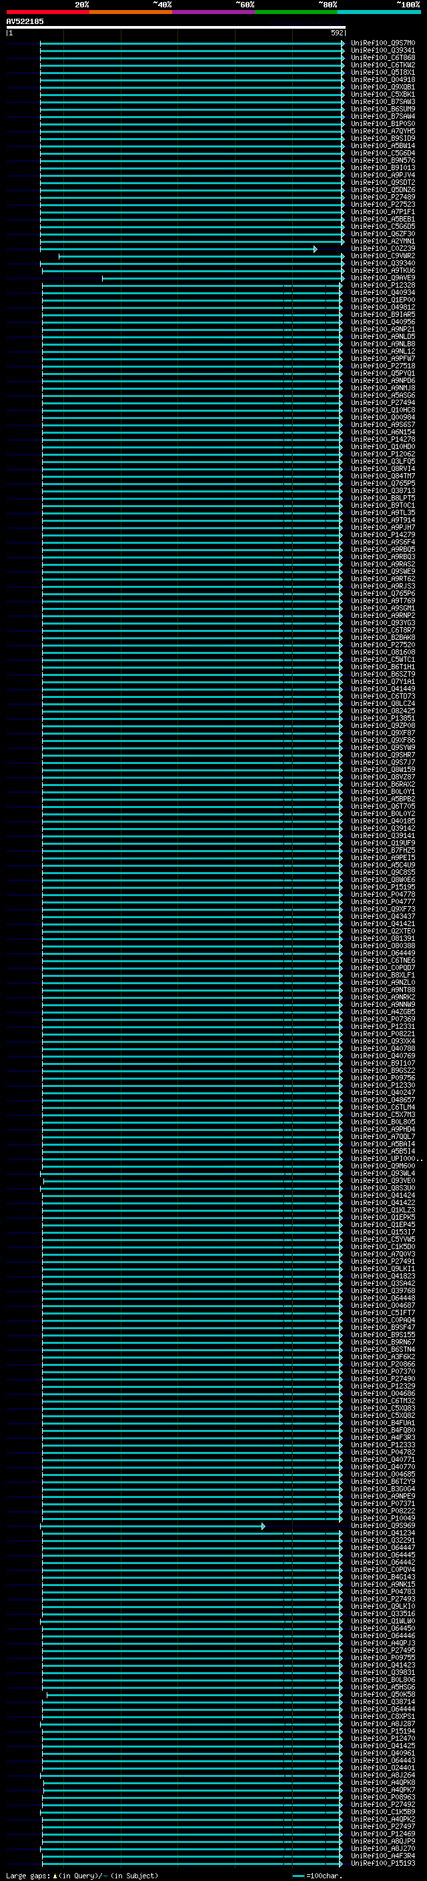
Task: Select the UniRef100_A2YMN1 label
Action: coord(383,241)
